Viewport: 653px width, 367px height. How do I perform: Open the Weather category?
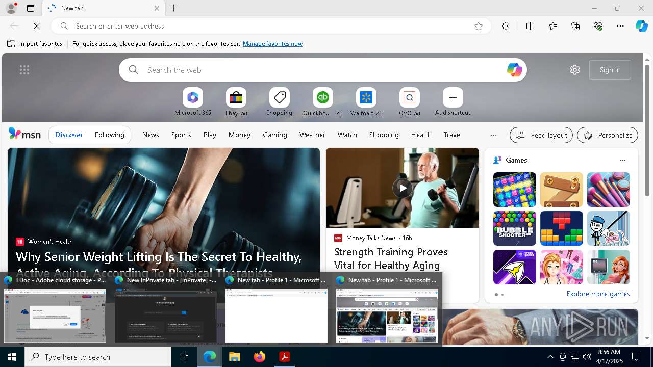pos(312,135)
